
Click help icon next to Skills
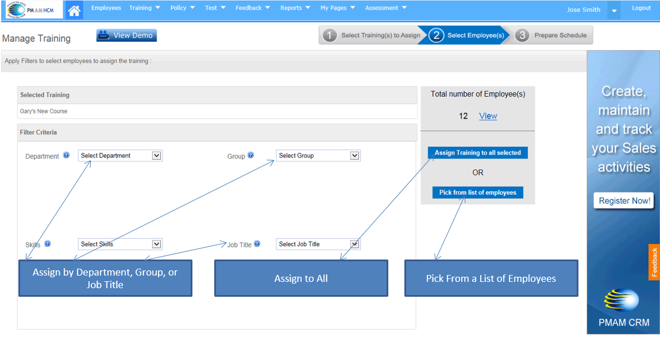pyautogui.click(x=48, y=243)
